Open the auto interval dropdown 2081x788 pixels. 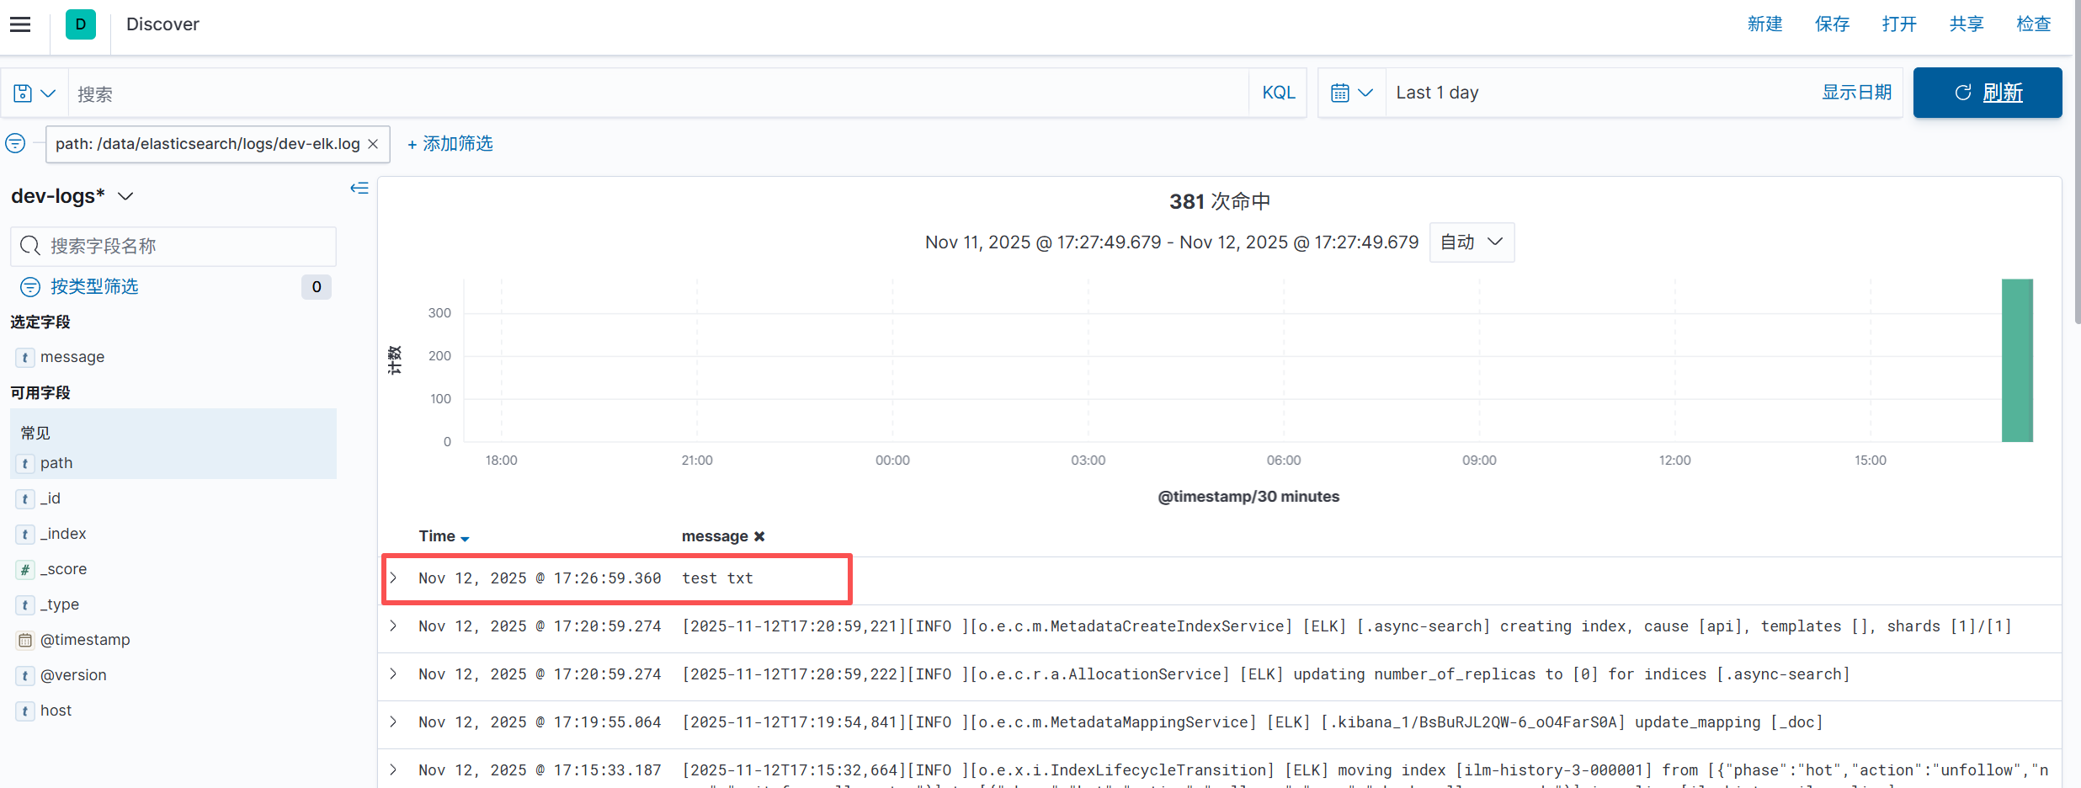[1472, 242]
